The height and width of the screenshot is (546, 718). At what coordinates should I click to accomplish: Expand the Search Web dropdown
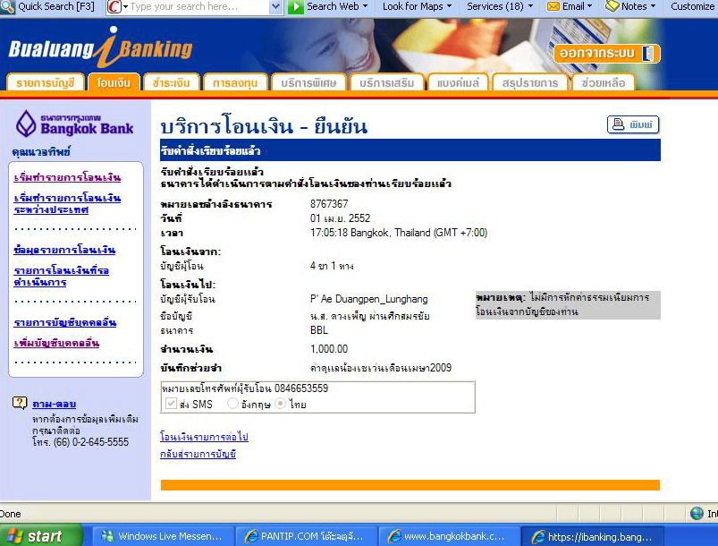(366, 6)
